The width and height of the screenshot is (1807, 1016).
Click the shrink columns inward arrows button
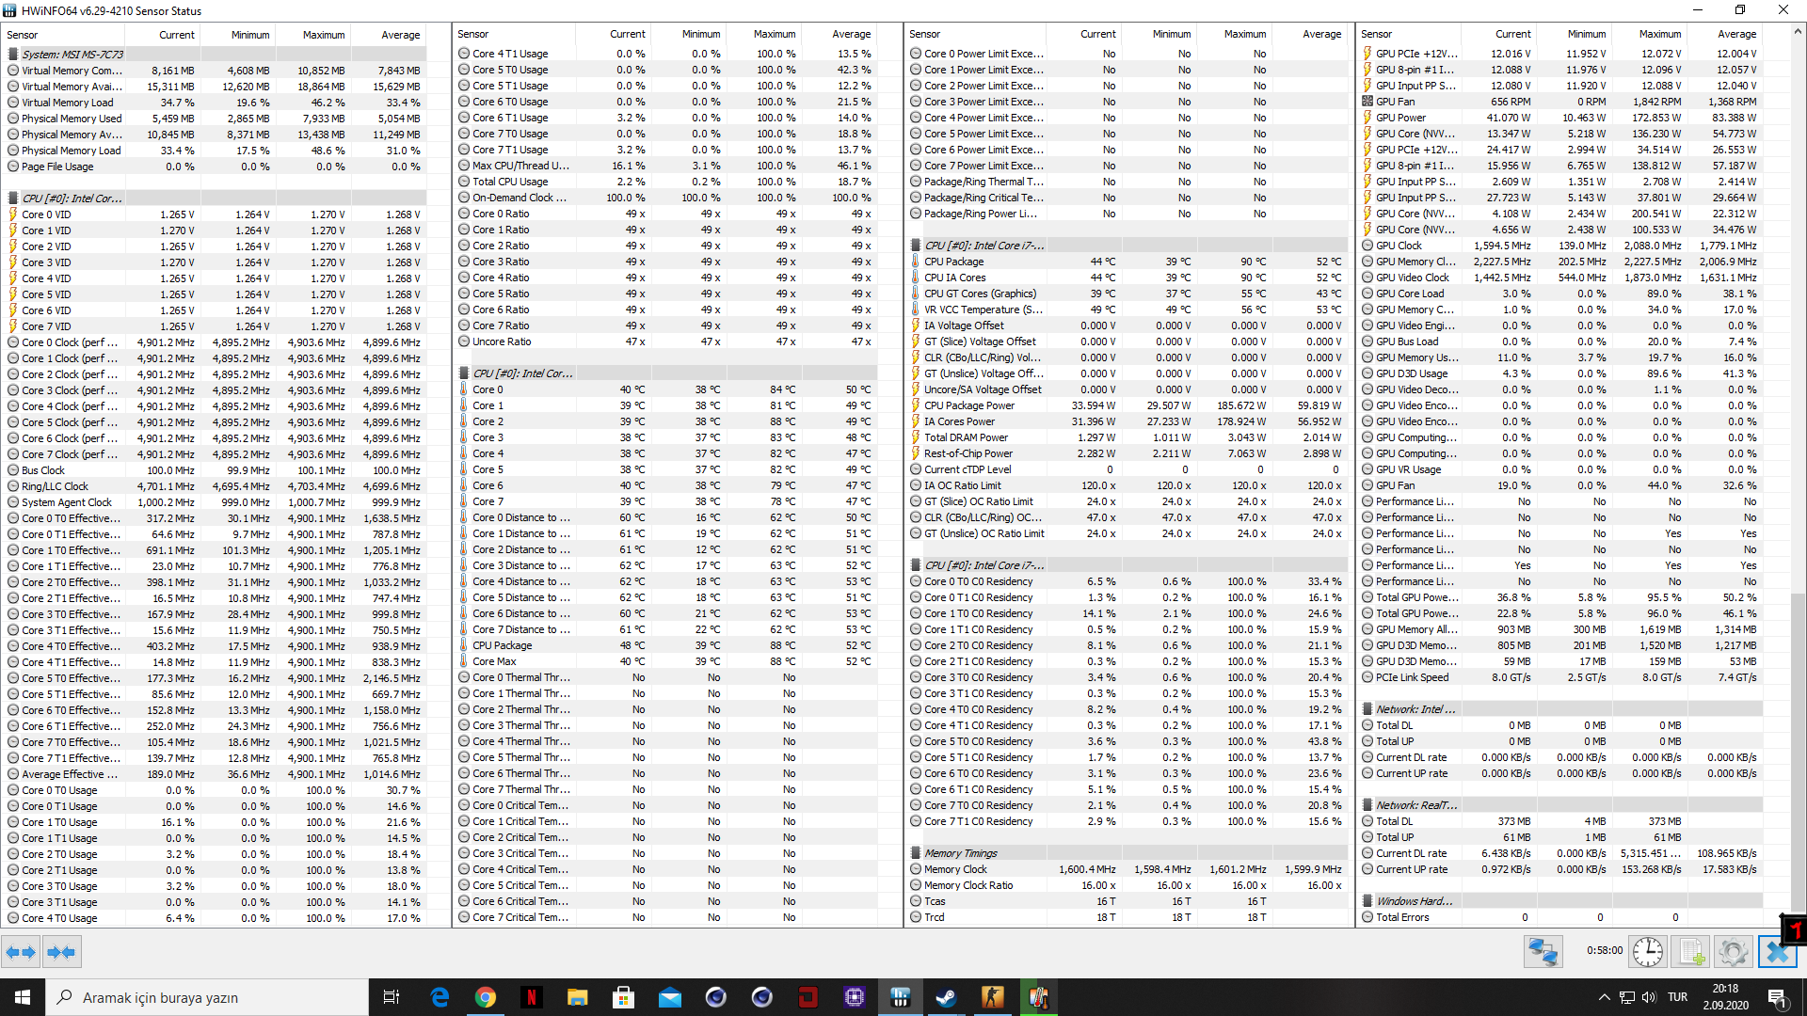pyautogui.click(x=61, y=952)
